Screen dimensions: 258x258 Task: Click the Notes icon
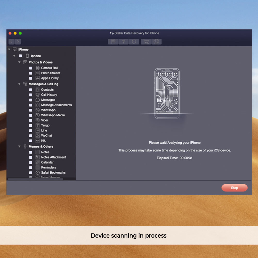[38, 152]
